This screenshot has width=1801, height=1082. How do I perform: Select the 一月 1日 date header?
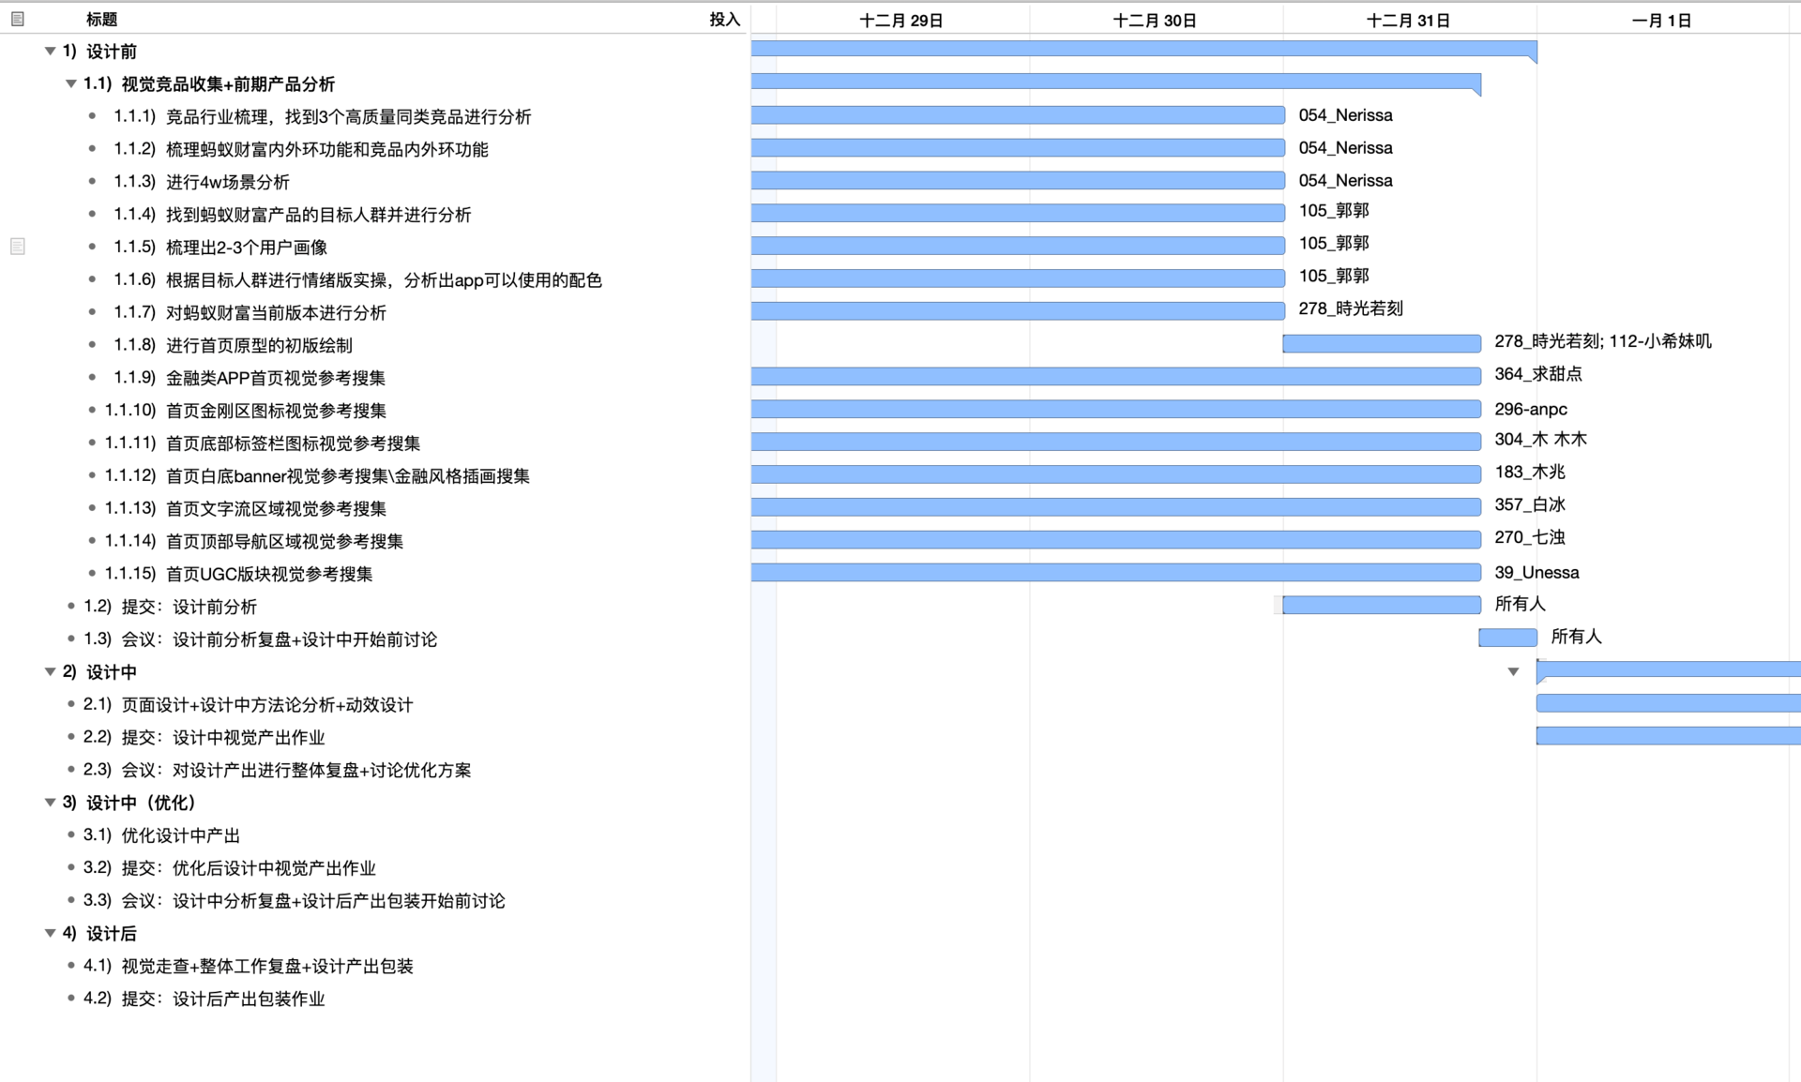pyautogui.click(x=1661, y=21)
